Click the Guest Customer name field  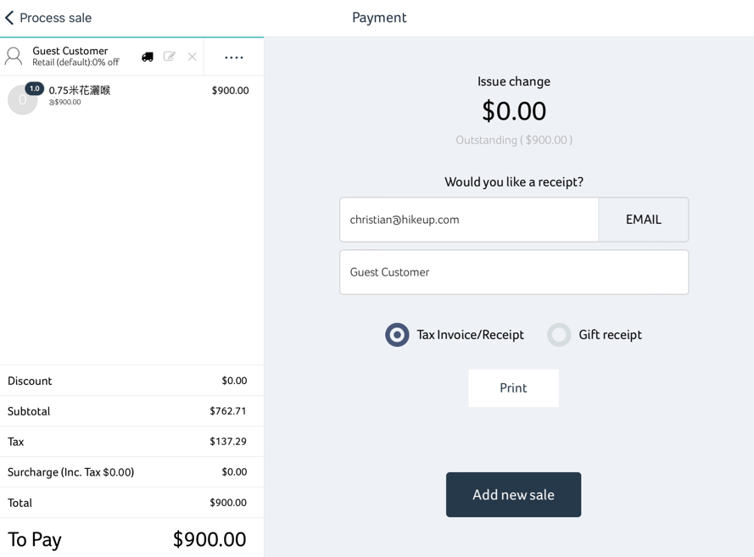pos(514,272)
